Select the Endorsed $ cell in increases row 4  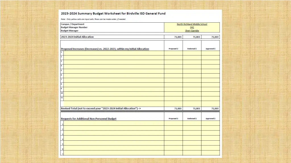[192, 67]
